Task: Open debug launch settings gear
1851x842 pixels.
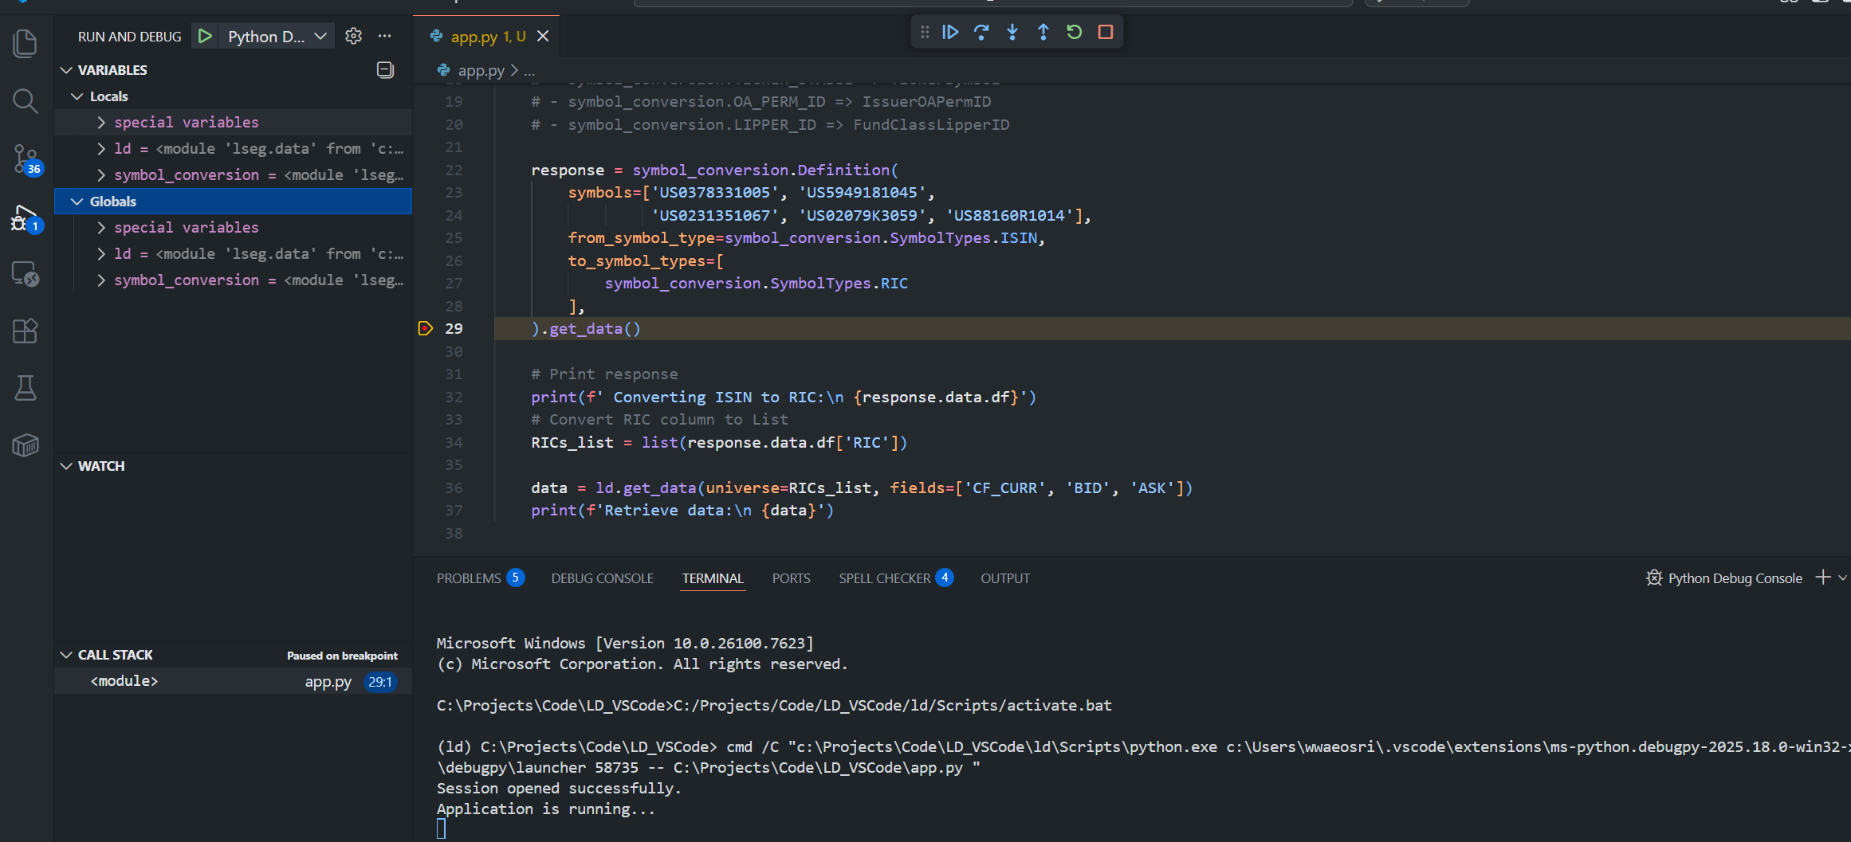Action: (353, 36)
